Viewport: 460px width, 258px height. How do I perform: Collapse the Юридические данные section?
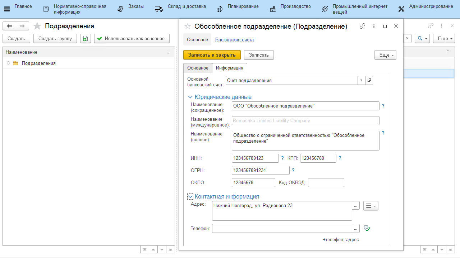pos(190,97)
